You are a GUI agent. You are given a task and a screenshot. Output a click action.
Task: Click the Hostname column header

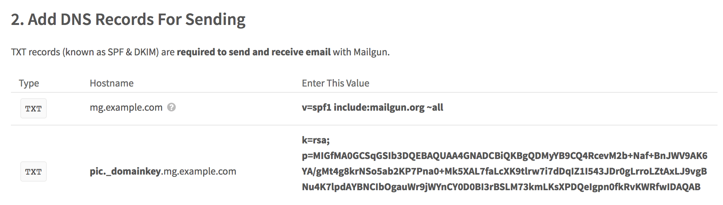(112, 83)
